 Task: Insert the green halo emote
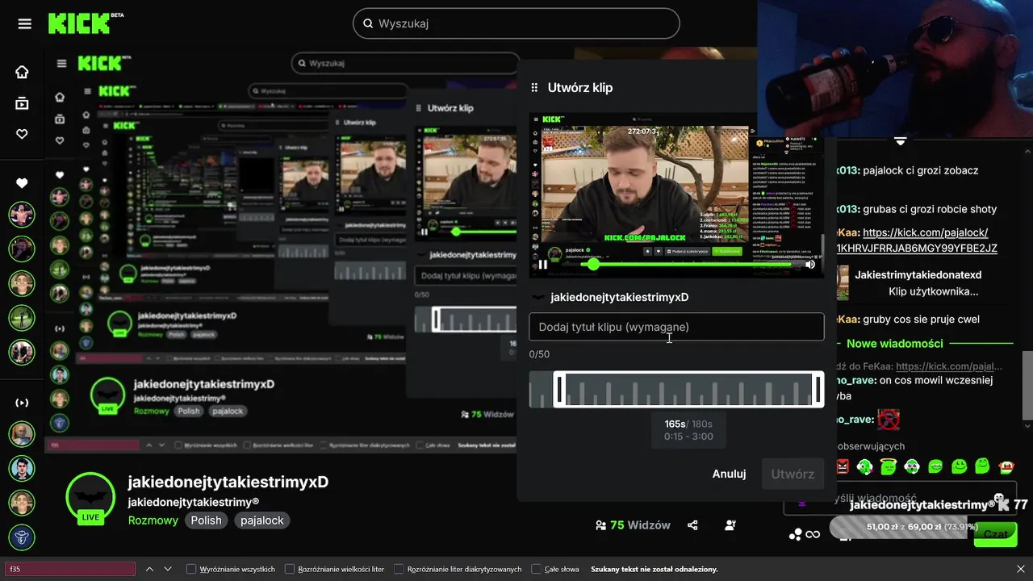click(x=888, y=466)
